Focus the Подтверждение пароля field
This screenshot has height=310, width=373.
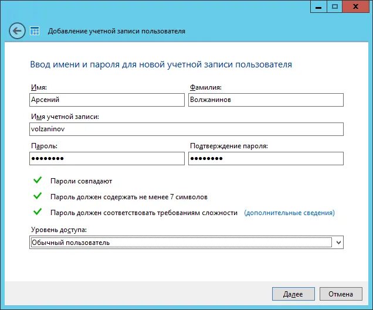[266, 158]
